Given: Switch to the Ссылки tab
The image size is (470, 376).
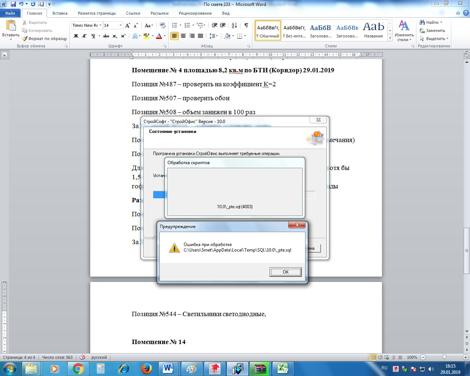Looking at the screenshot, I should click(x=133, y=13).
